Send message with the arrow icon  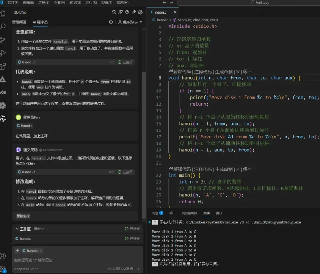pyautogui.click(x=138, y=269)
